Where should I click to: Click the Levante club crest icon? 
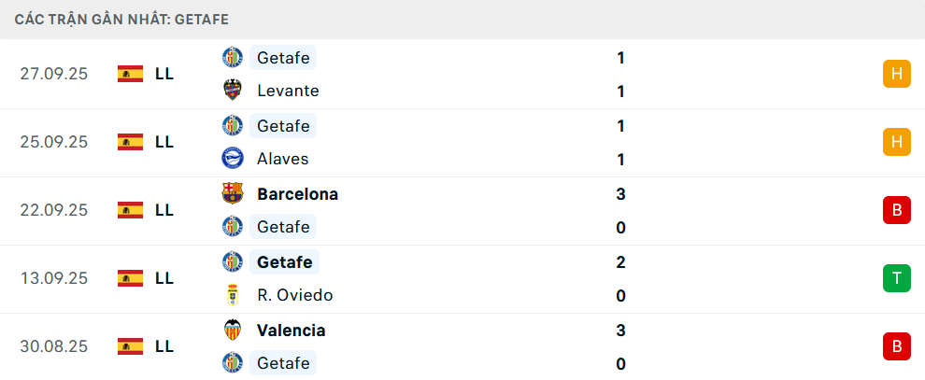(232, 91)
